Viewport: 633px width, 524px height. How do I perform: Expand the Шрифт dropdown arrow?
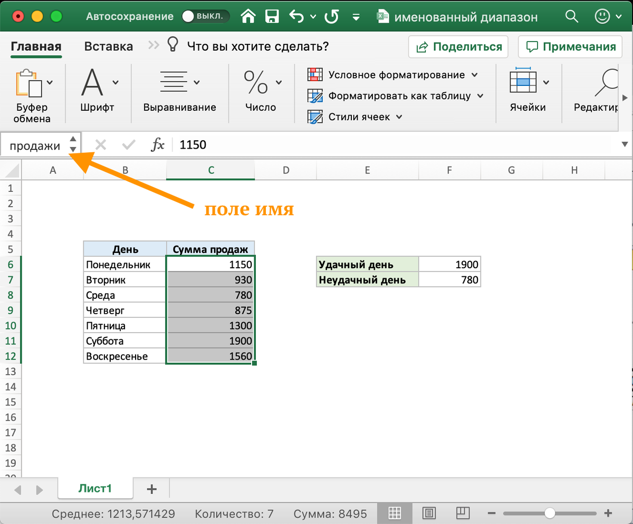tap(116, 82)
